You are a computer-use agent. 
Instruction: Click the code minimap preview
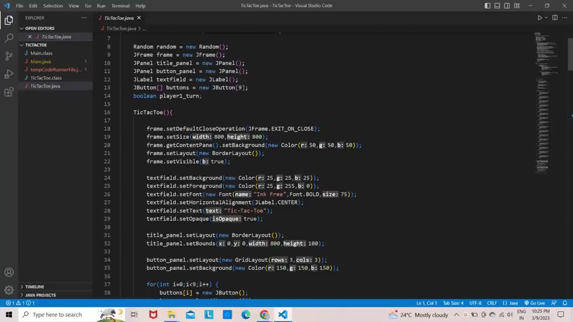(x=547, y=103)
